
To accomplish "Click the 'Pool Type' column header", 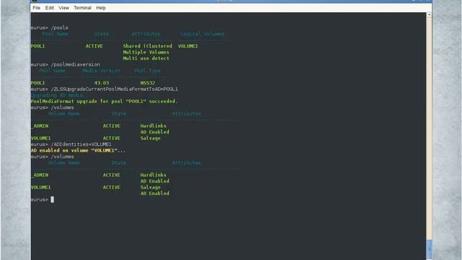I will 147,71.
